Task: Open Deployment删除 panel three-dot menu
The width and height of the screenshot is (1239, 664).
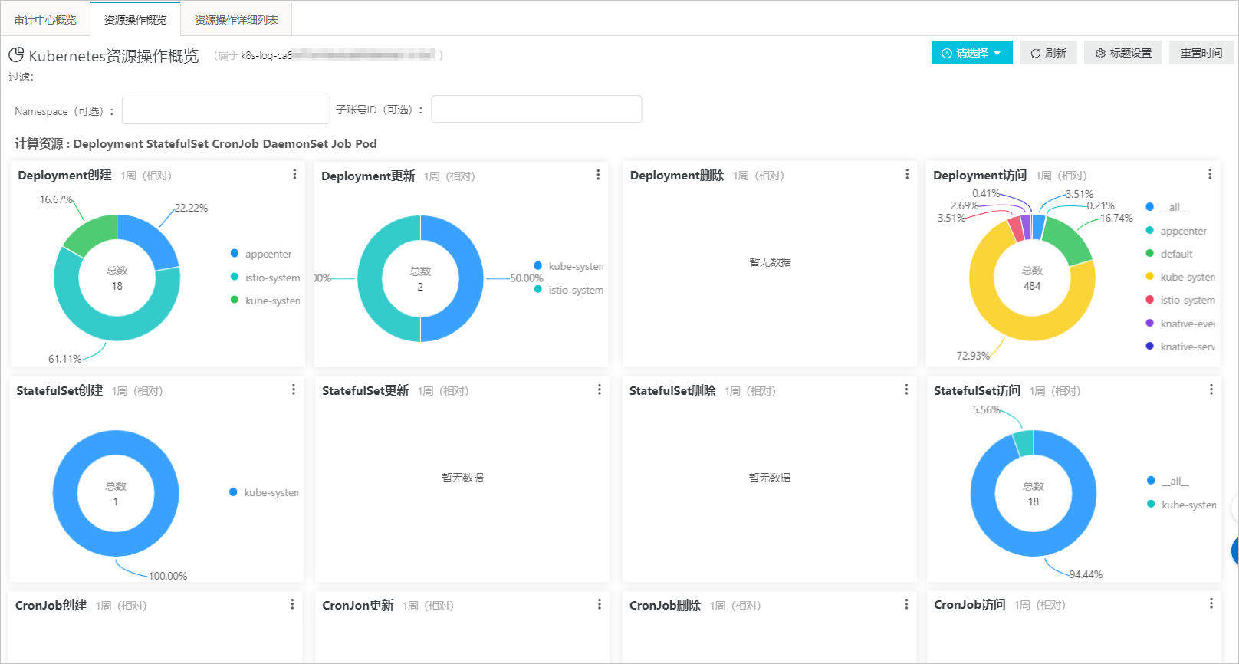Action: coord(907,175)
